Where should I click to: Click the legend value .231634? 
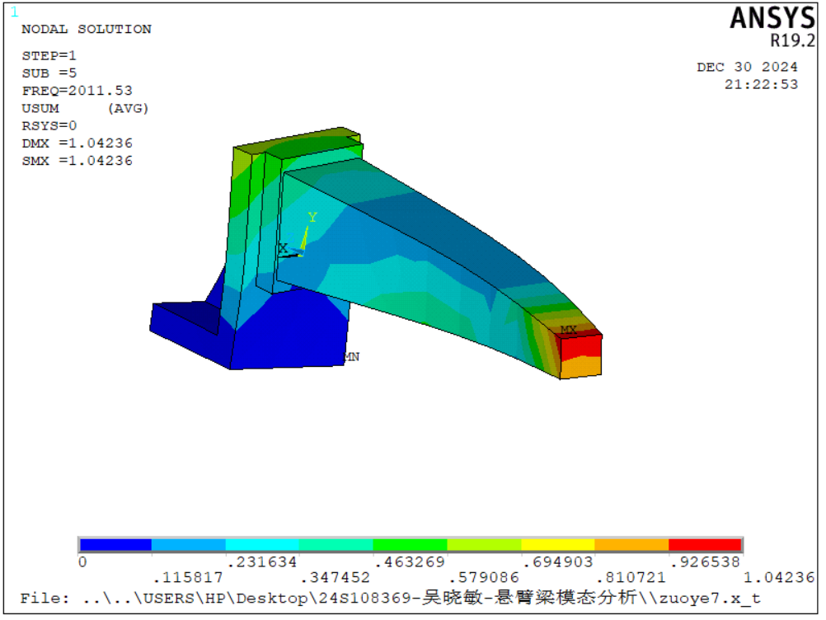tap(262, 562)
